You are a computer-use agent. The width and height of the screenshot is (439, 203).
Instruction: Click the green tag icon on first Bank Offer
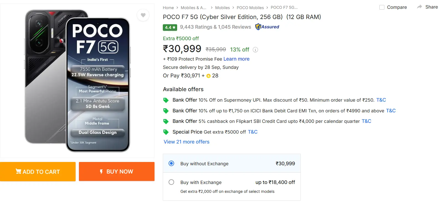pyautogui.click(x=166, y=100)
